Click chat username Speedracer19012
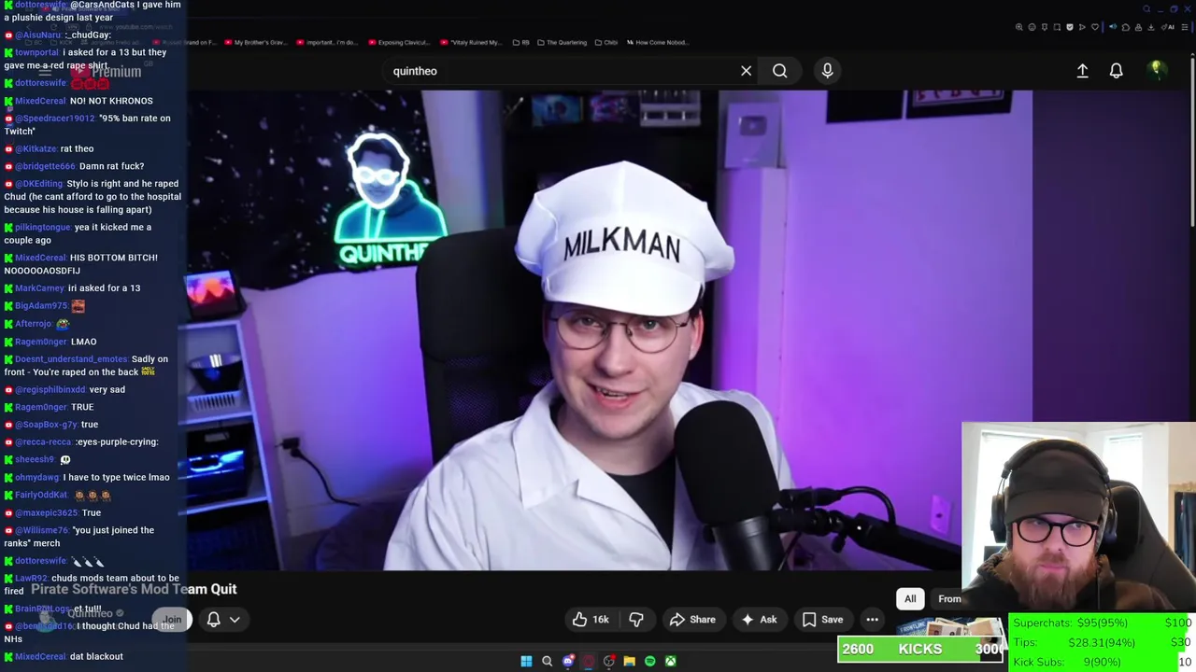The image size is (1196, 672). tap(54, 119)
